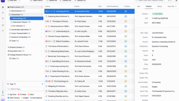Click the green check citation badge for Dr. Juan Carlos Rodriguez
Image resolution: width=179 pixels, height=101 pixels.
pos(126,51)
